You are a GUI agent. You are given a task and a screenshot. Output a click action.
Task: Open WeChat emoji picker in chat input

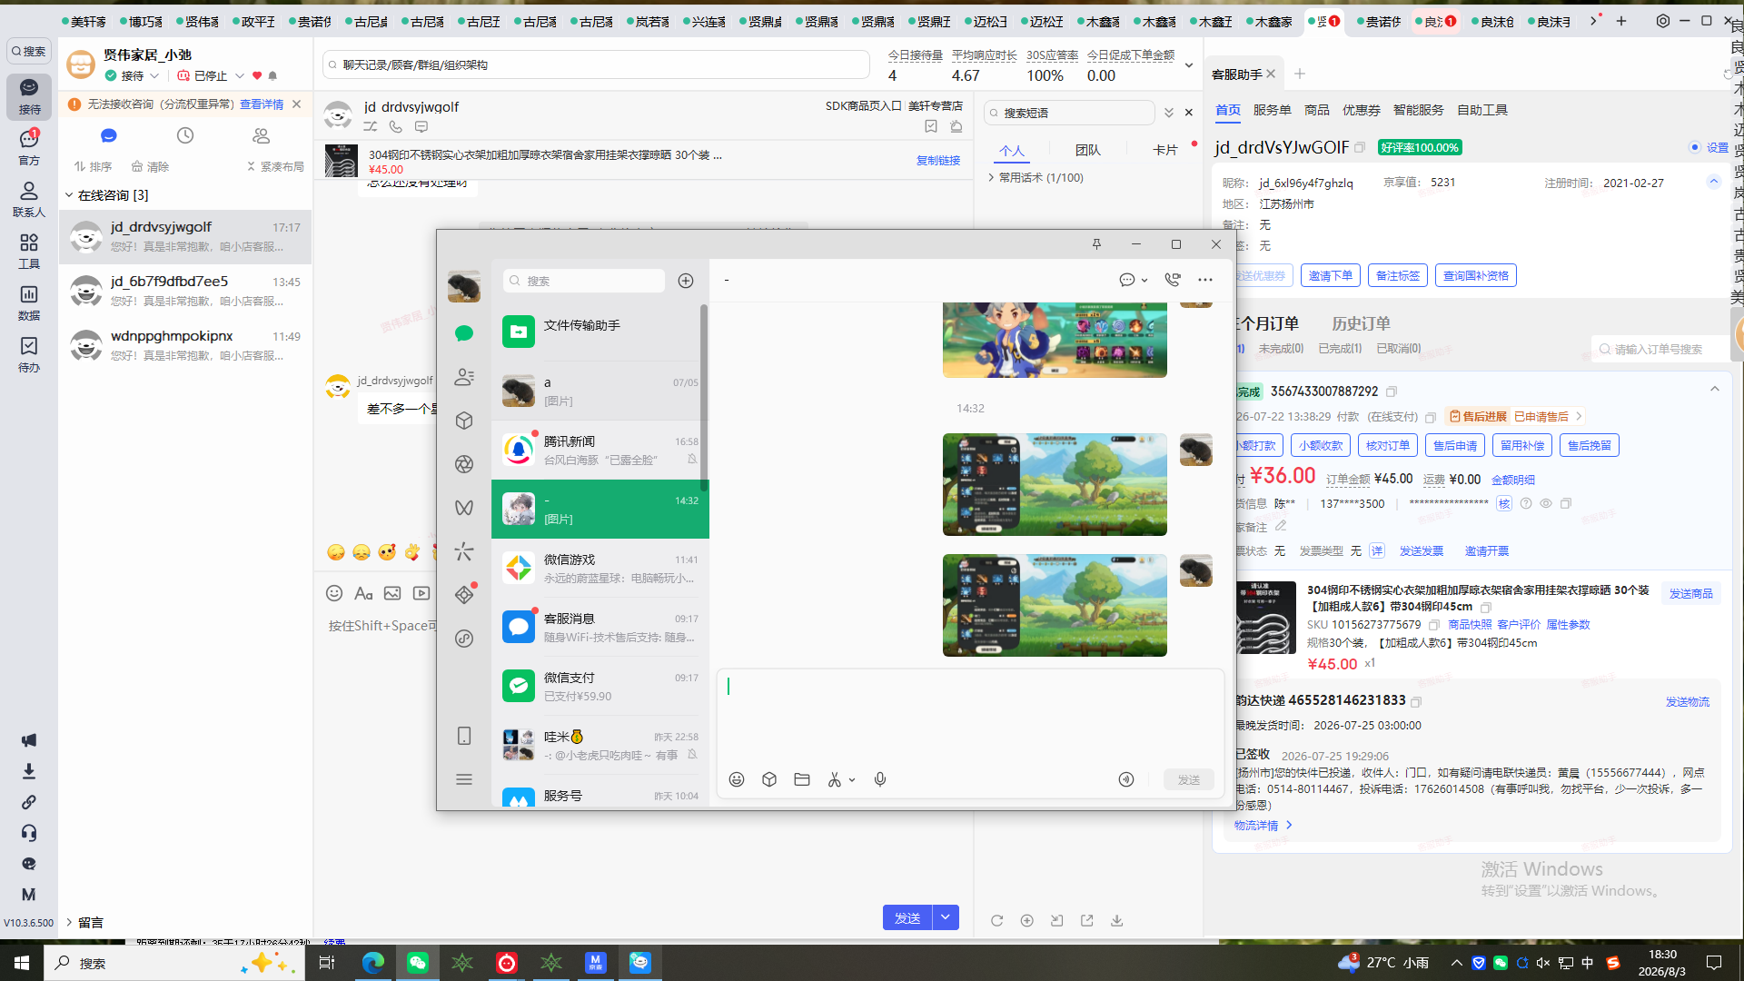(737, 779)
